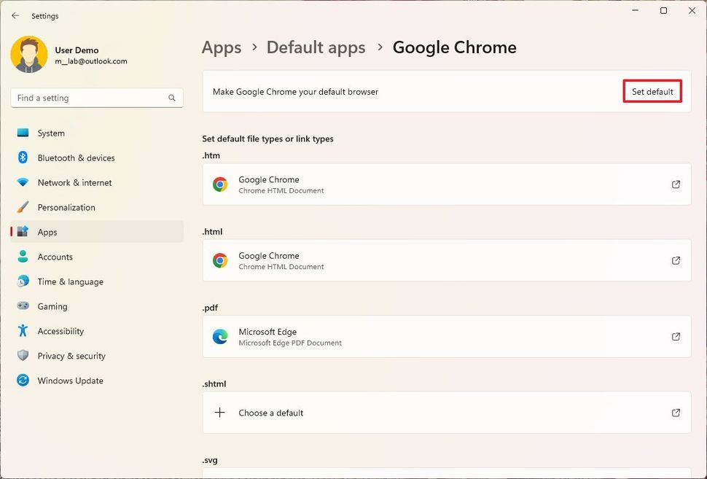
Task: Change the .pdf Microsoft Edge default
Action: 446,337
